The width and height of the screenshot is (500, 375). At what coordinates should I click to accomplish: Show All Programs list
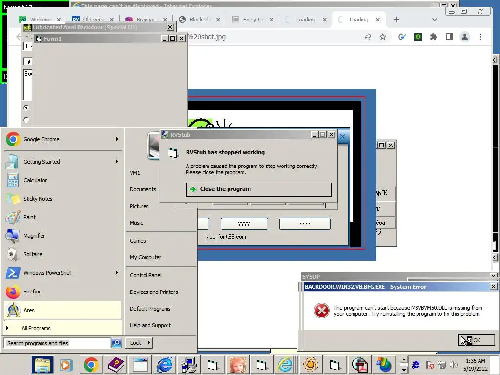pos(62,328)
